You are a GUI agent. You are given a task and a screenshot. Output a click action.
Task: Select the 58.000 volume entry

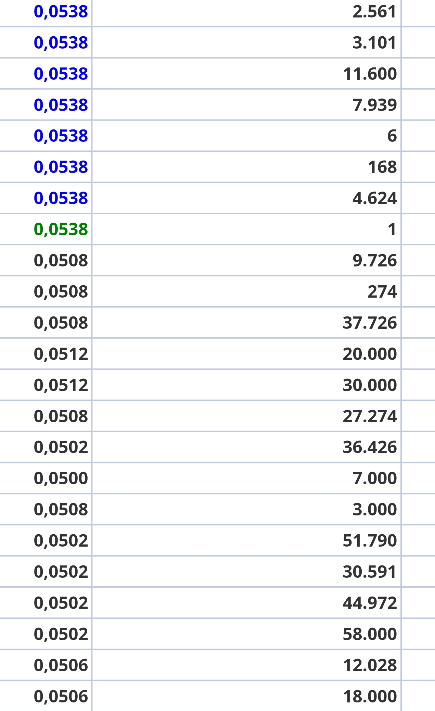(370, 634)
